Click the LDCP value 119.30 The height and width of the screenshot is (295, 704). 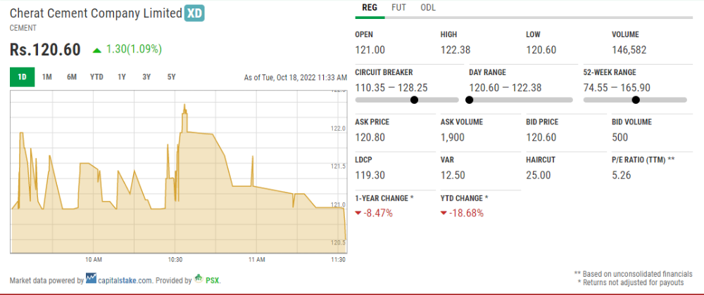[370, 175]
